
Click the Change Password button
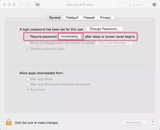click(x=104, y=29)
